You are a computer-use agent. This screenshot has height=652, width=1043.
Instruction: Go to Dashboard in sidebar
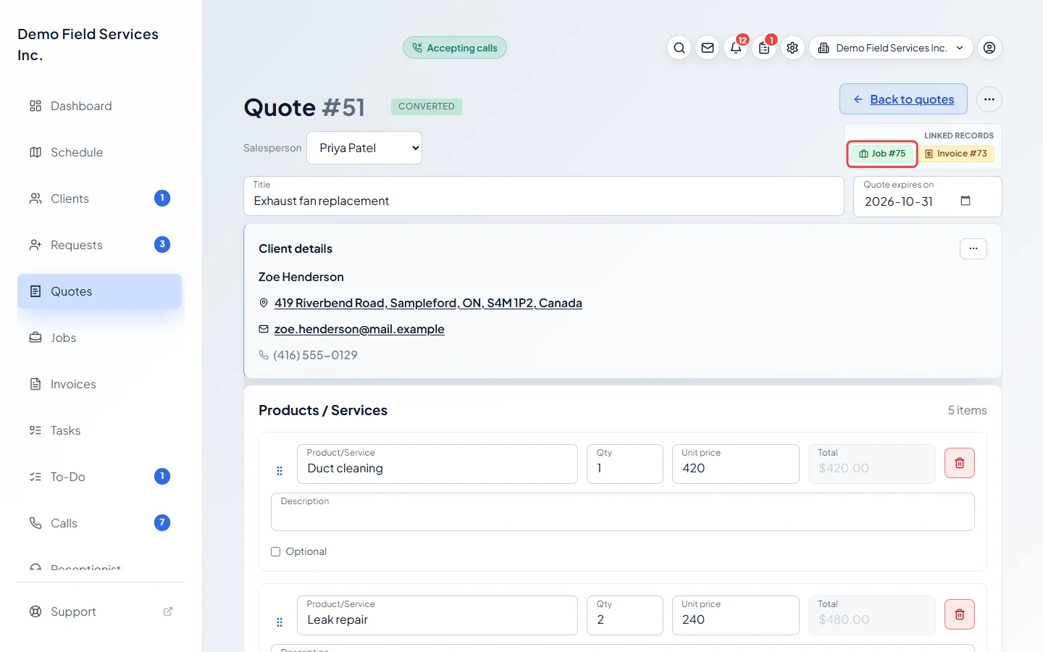click(100, 106)
